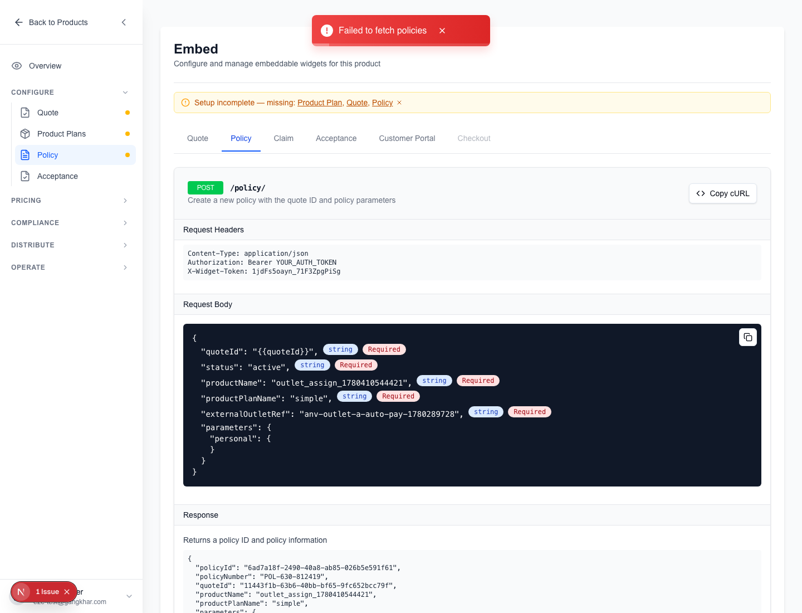
Task: Open the user account dropdown chevron
Action: pos(129,596)
